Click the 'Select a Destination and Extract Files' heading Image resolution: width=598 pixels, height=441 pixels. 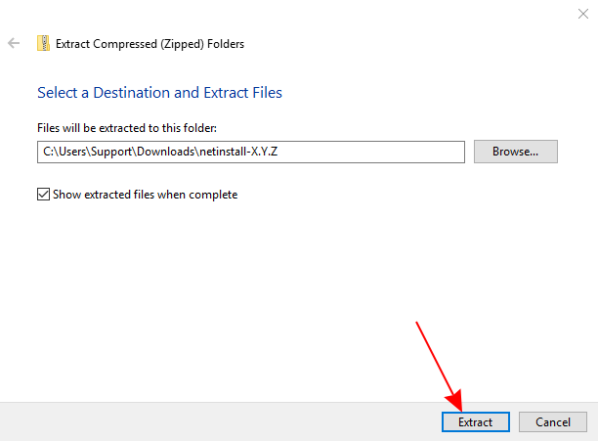(x=159, y=93)
